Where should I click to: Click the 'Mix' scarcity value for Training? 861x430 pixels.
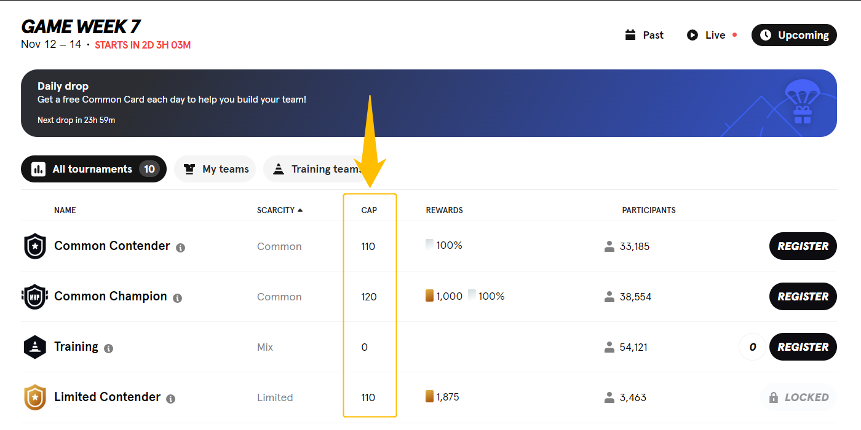click(265, 347)
